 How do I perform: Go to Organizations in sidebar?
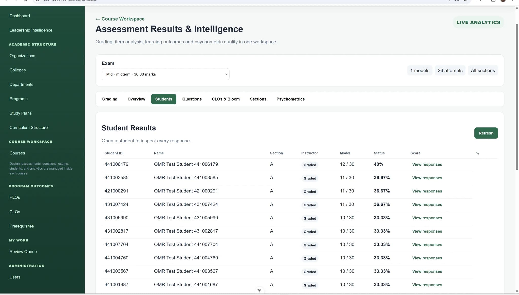[22, 56]
